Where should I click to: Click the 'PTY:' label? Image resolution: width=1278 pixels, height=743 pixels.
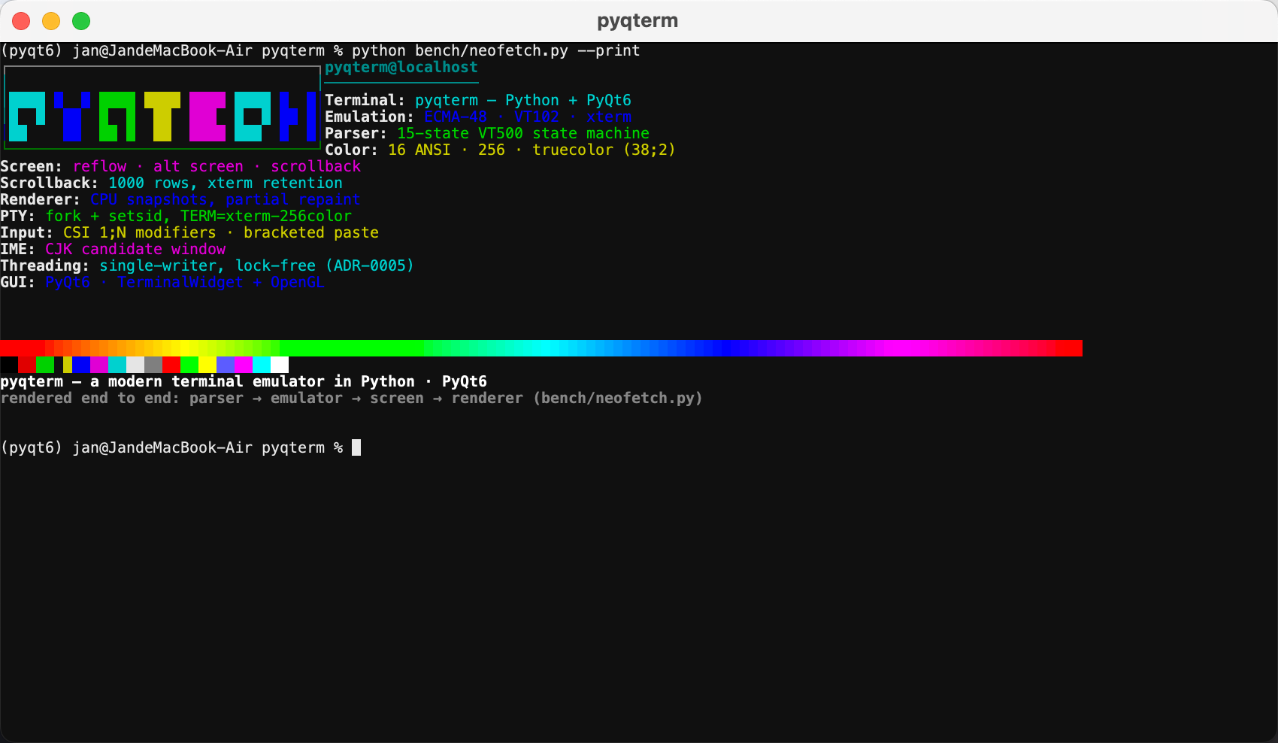click(17, 216)
